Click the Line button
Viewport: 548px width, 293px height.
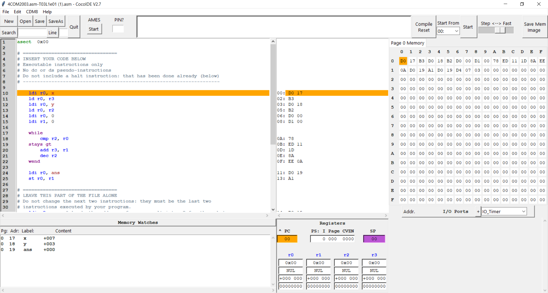(53, 33)
